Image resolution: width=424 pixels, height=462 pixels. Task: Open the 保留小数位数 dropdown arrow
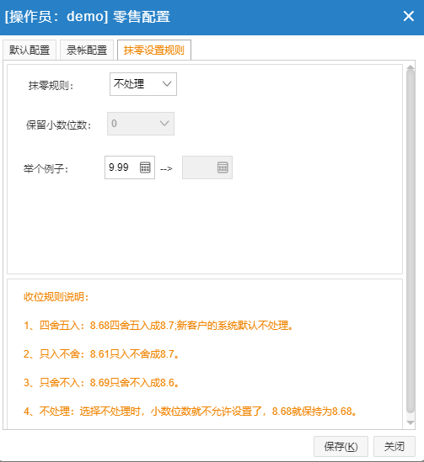(164, 124)
